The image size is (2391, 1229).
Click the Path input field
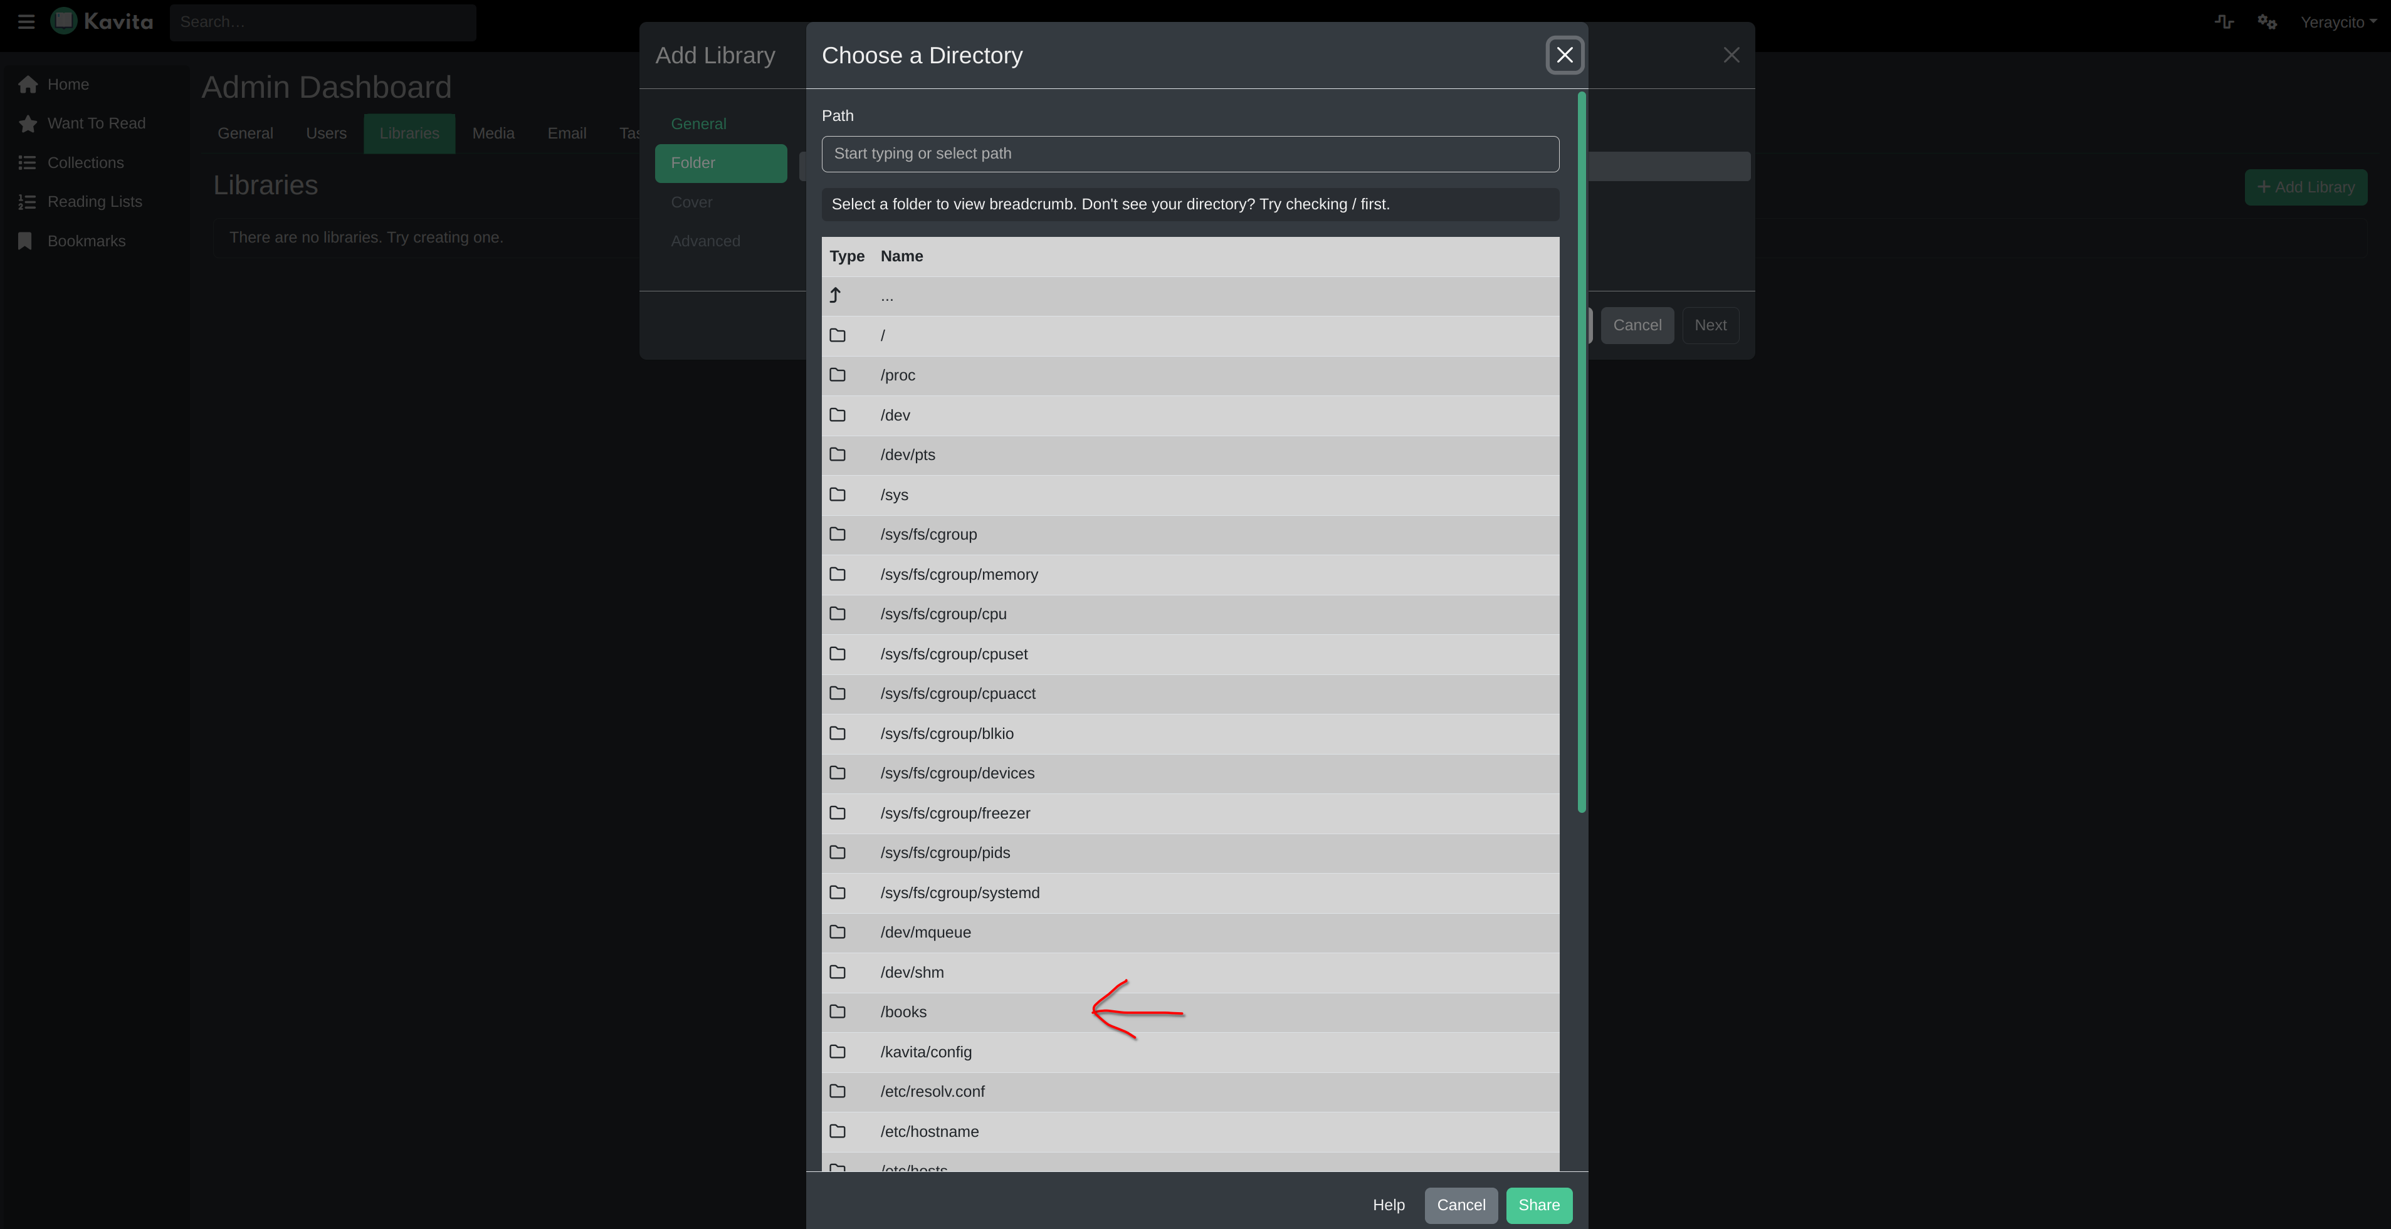click(1189, 154)
